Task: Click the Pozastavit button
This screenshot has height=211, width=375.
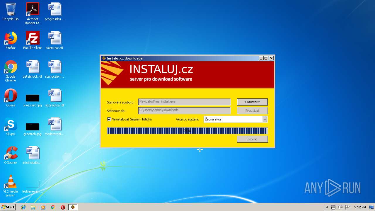Action: click(252, 102)
